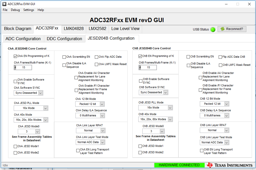Click ChB Frames/Multi-Frame (K-1) input field
The height and width of the screenshot is (170, 256).
pyautogui.click(x=149, y=67)
